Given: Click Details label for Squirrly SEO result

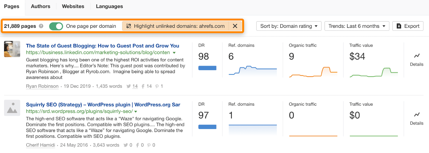Looking at the screenshot, I should pyautogui.click(x=417, y=123).
